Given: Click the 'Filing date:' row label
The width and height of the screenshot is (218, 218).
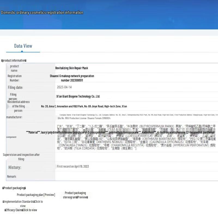Looking at the screenshot, I should coord(15,87).
